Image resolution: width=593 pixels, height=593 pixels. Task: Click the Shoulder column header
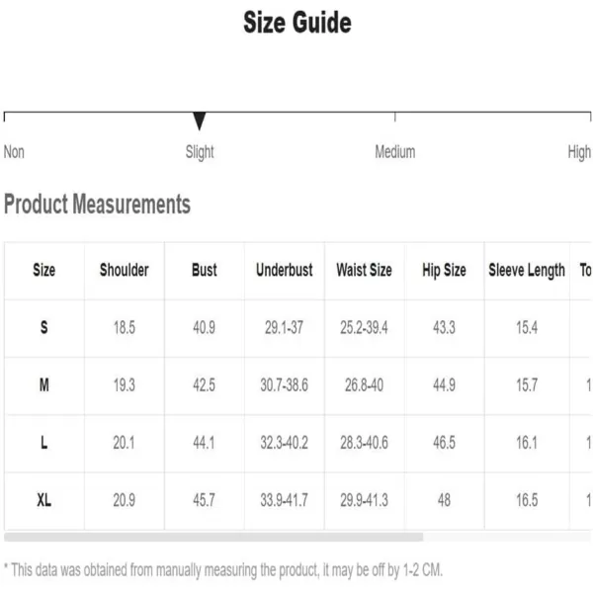(x=125, y=270)
